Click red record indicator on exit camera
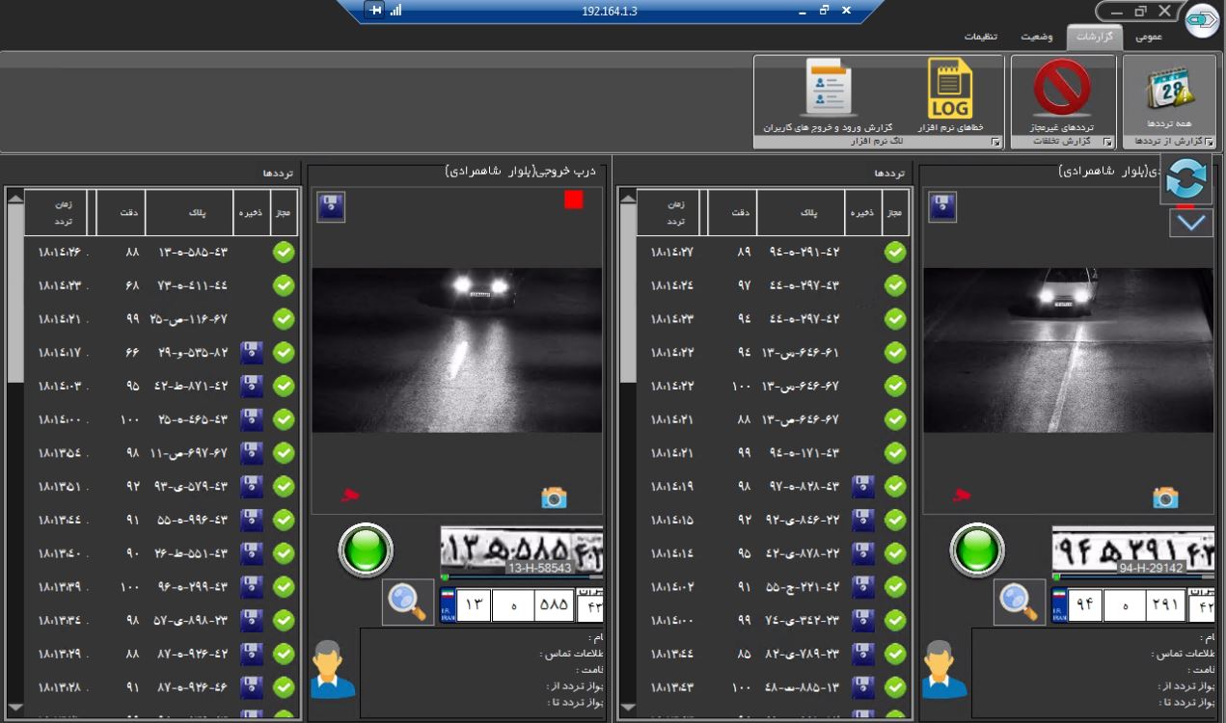1226x723 pixels. point(574,200)
